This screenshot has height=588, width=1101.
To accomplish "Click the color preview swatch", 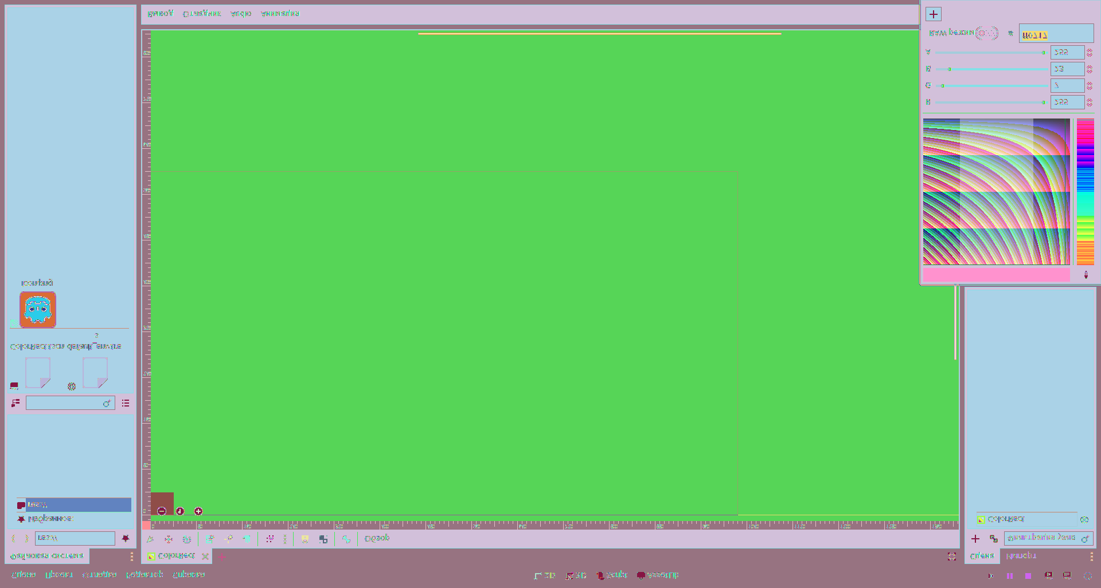I will [x=997, y=275].
